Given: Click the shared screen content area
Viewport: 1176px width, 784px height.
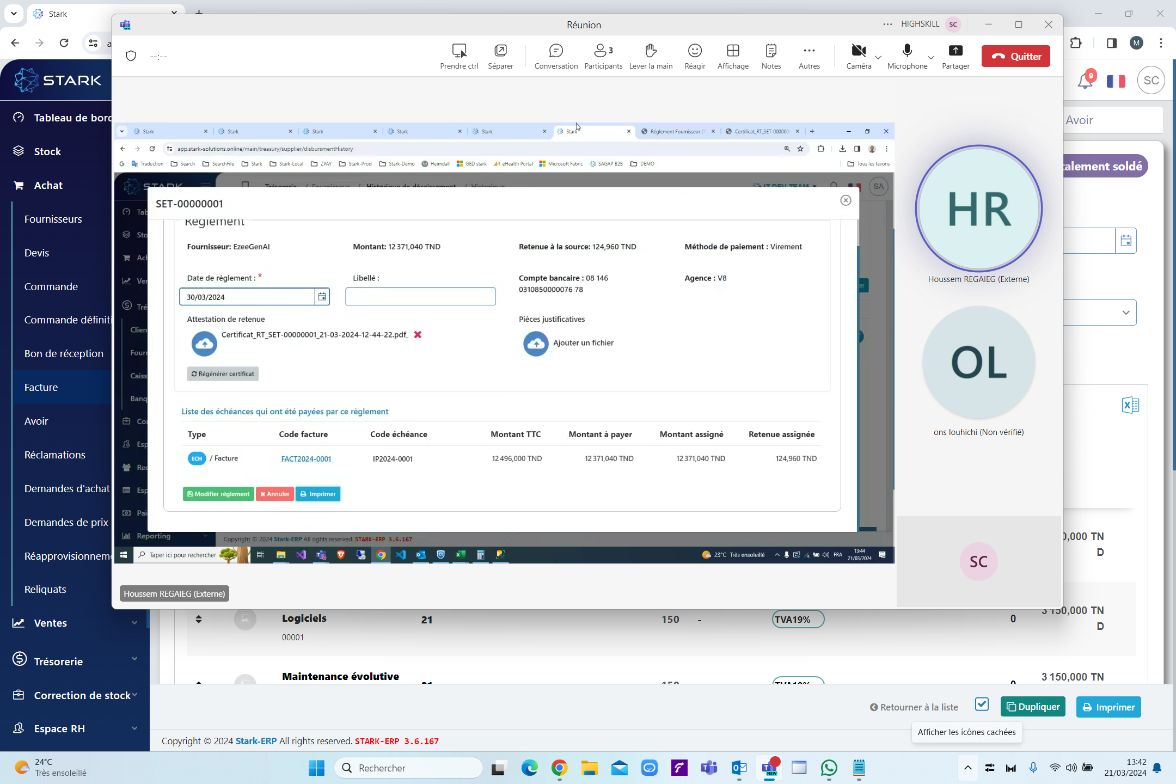Looking at the screenshot, I should tap(504, 343).
